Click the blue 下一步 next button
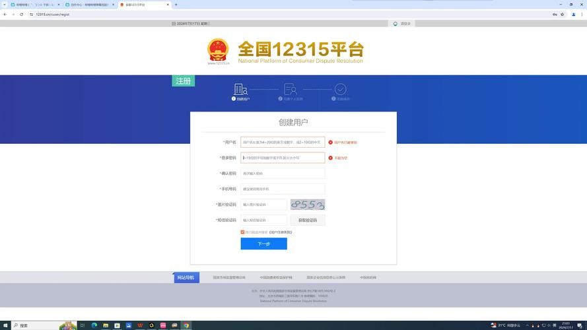Viewport: 587px width, 330px height. coord(264,244)
